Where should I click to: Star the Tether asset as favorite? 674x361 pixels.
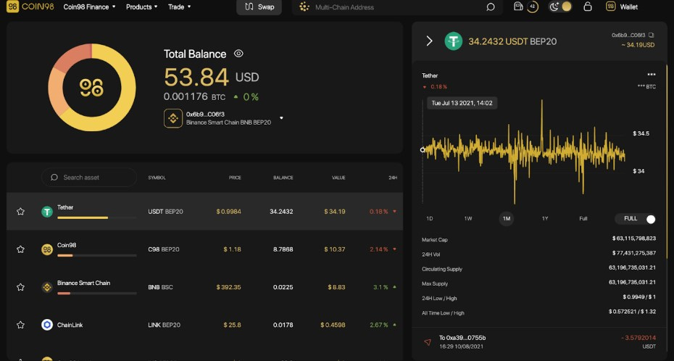(20, 212)
